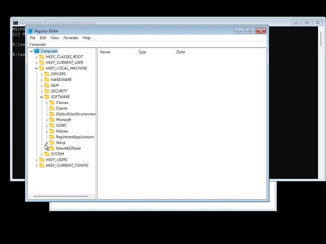
Task: Select the Clients key label
Action: click(62, 108)
